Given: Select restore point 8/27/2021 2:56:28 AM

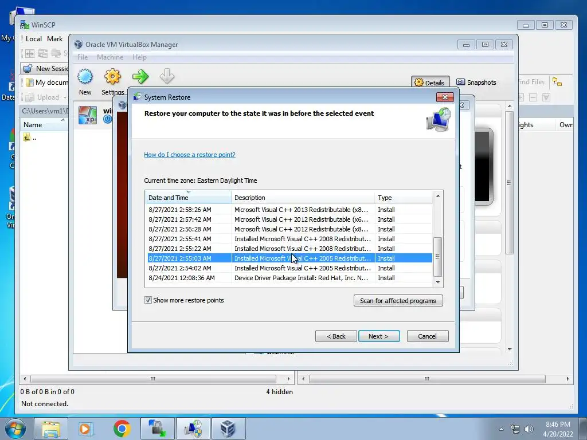Looking at the screenshot, I should tap(289, 229).
